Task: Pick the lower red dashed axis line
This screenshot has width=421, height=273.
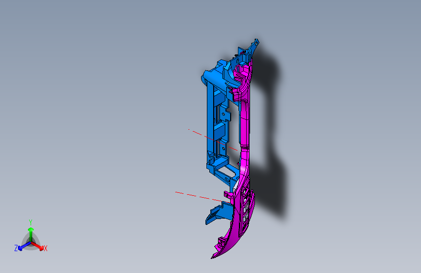Action: pos(202,197)
